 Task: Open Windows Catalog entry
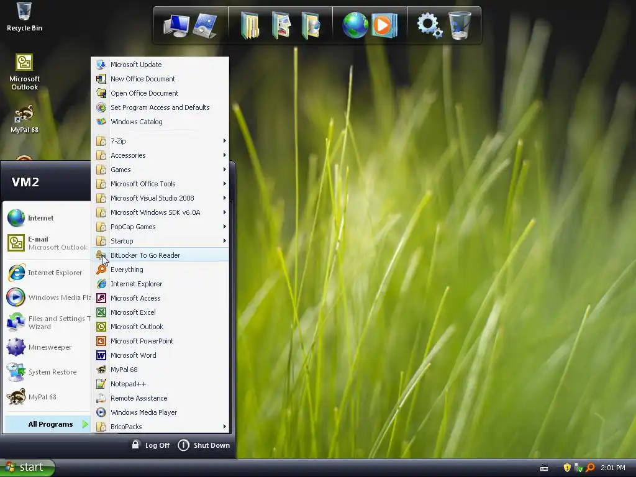(x=161, y=122)
